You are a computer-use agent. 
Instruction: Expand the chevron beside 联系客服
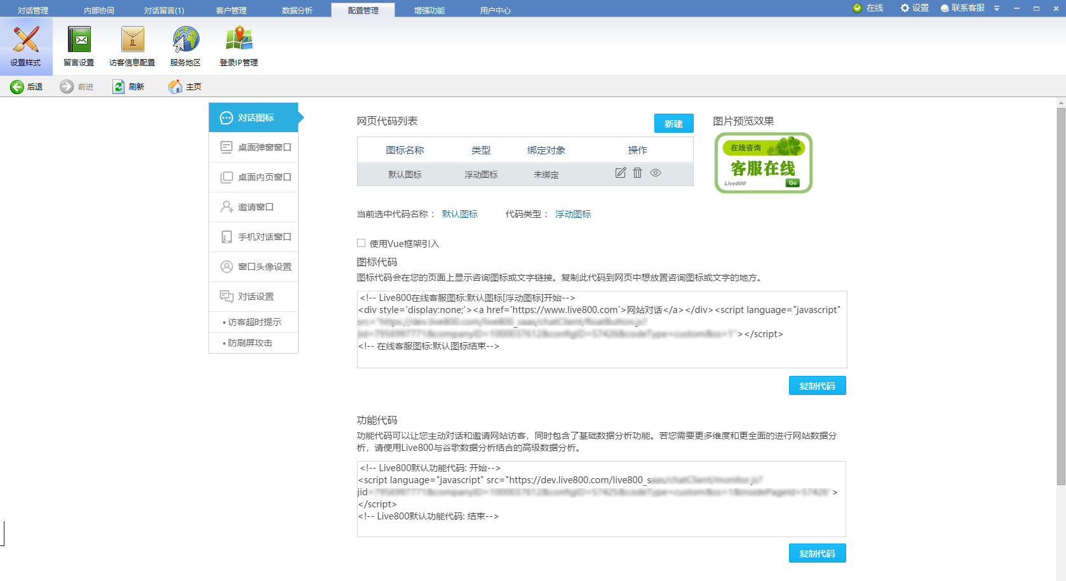[x=995, y=8]
